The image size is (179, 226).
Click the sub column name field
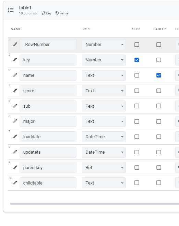pyautogui.click(x=48, y=106)
